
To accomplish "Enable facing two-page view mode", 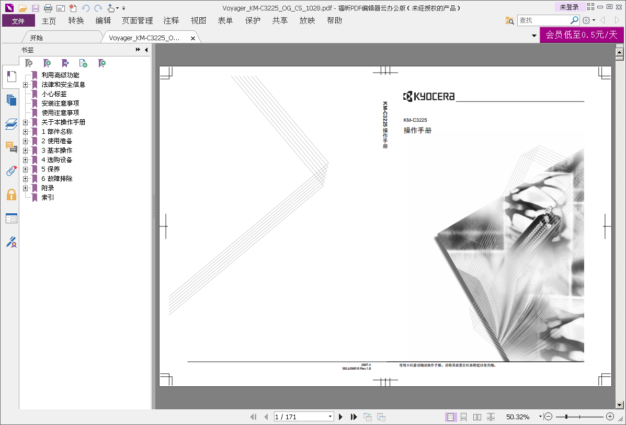I will click(x=477, y=417).
